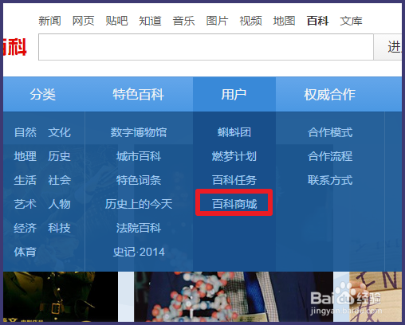Viewport: 405px width, 325px height.
Task: Select the 自然 category
Action: coord(26,132)
